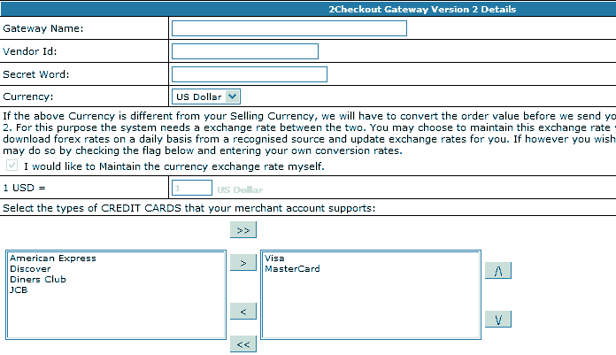616x355 pixels.
Task: Select Discover in the available cards list
Action: (30, 269)
